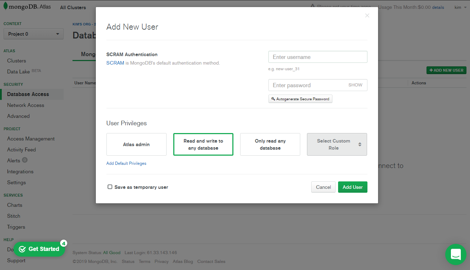Screen dimensions: 470x270
Task: Open Access Management
Action: 31,139
